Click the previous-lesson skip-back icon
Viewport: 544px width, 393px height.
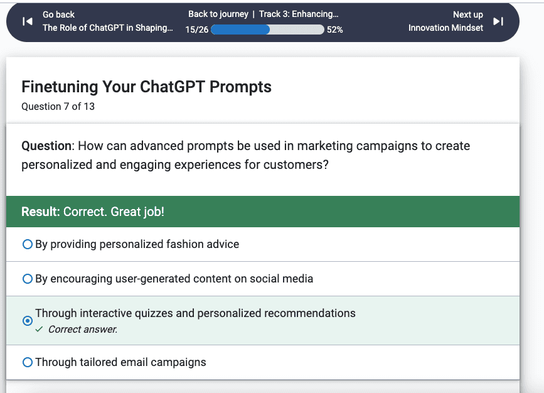pos(28,21)
